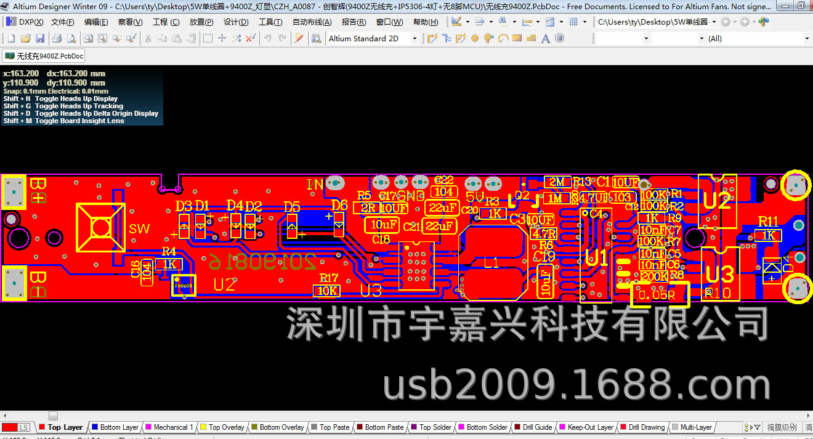
Task: Navigate back with the arrow button
Action: (726, 22)
